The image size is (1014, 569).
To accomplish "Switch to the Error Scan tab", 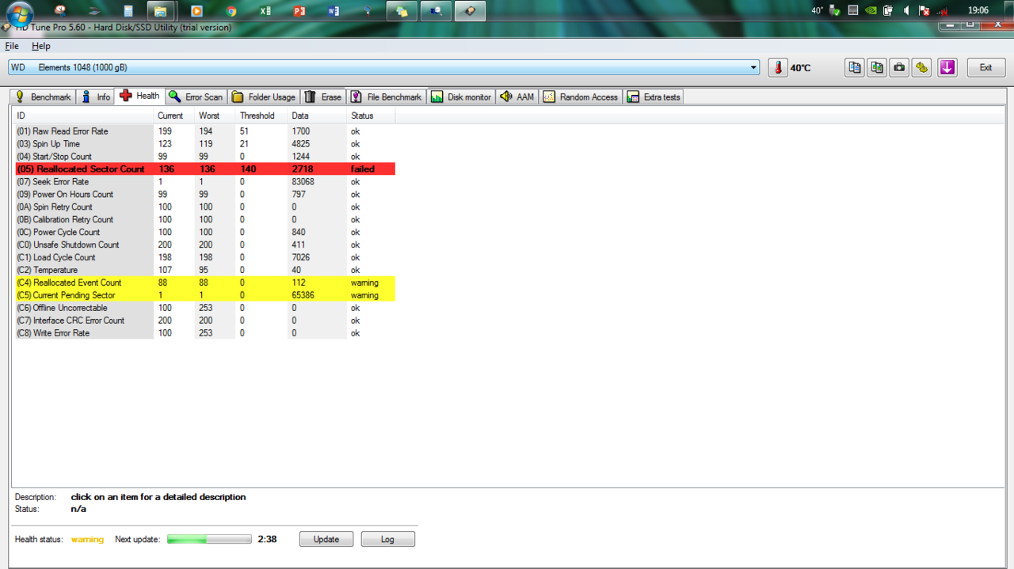I will [x=196, y=97].
